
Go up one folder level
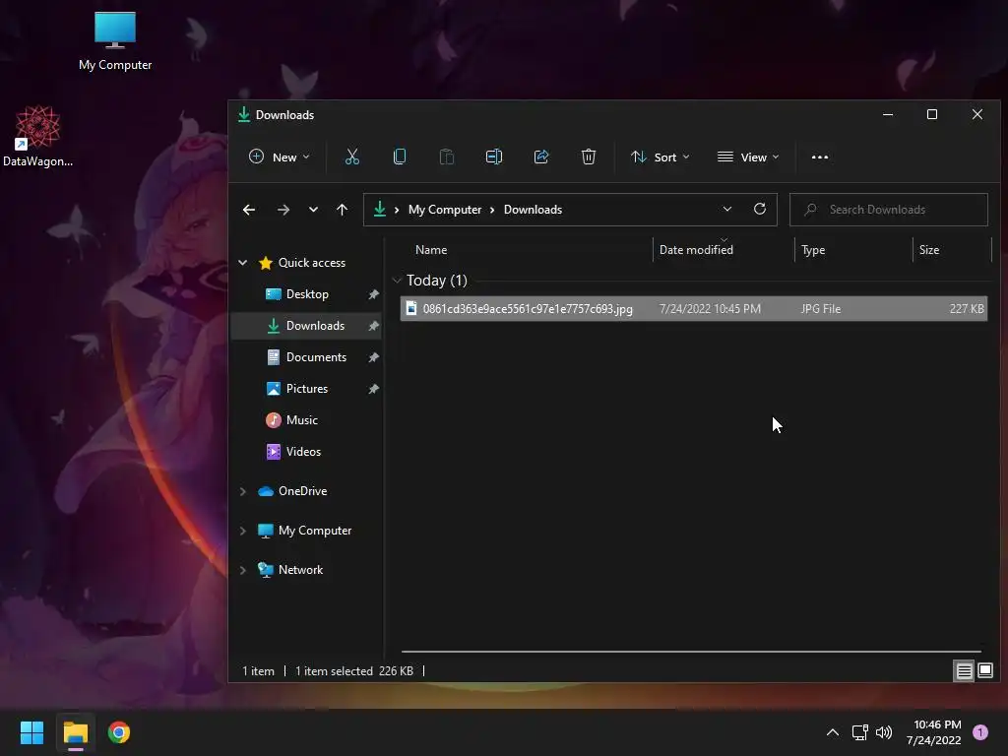pyautogui.click(x=342, y=210)
